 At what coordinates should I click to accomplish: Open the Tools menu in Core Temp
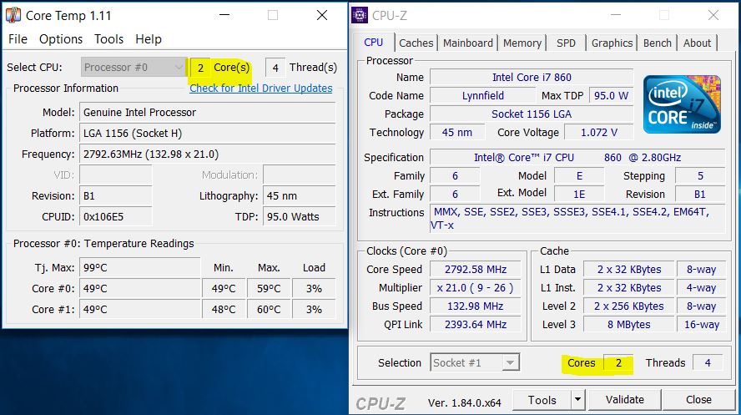coord(108,38)
